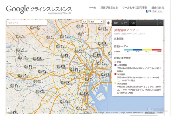Open dropdown arrow beside 災害情報マップ title
This screenshot has width=171, height=116.
[137, 30]
